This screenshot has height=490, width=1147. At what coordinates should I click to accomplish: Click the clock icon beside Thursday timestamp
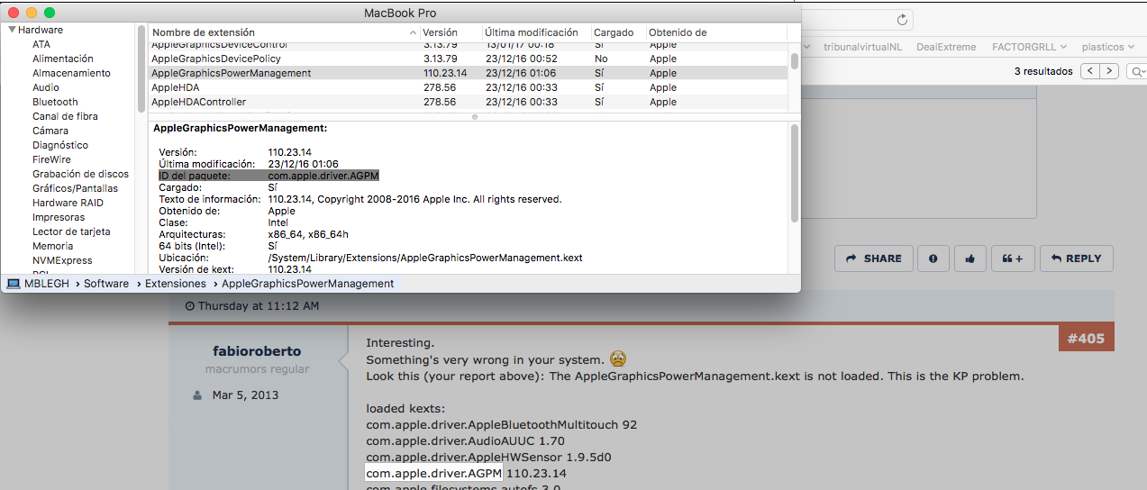(189, 306)
